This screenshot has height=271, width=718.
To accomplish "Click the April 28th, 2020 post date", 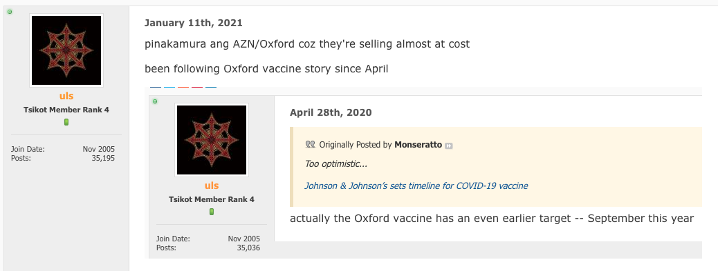I will (331, 112).
